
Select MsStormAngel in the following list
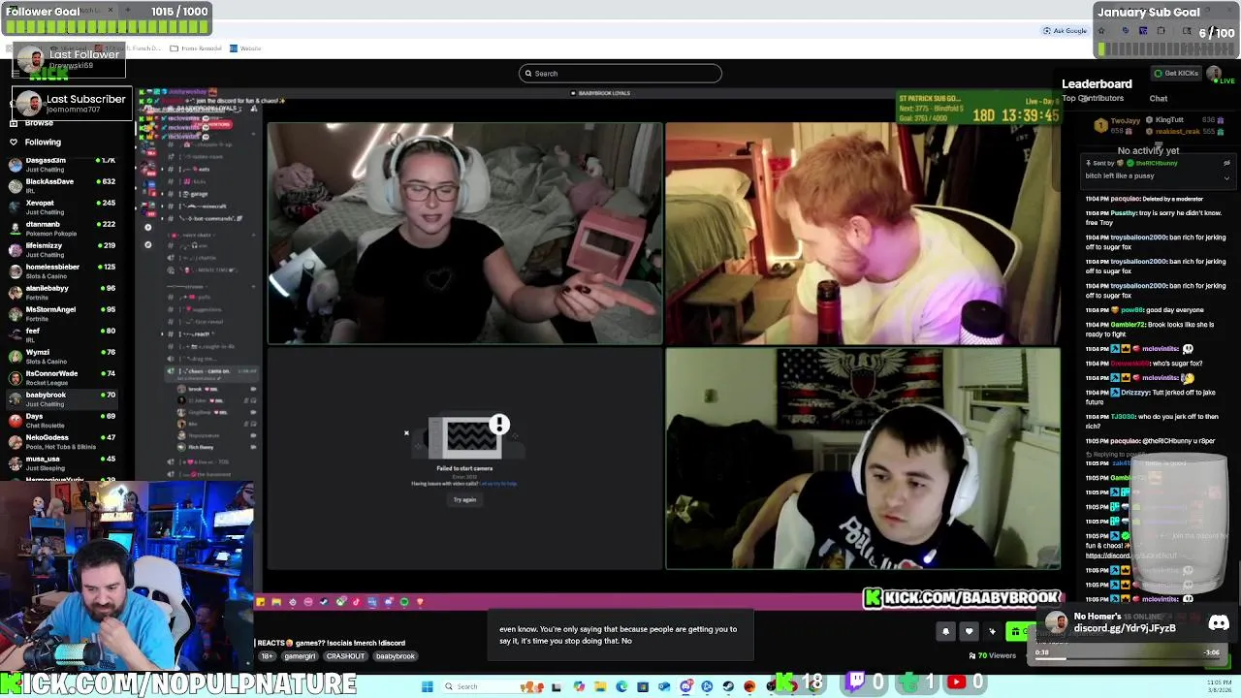[x=63, y=314]
